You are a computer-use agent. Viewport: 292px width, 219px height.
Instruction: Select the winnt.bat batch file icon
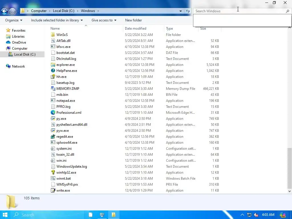pos(53,178)
